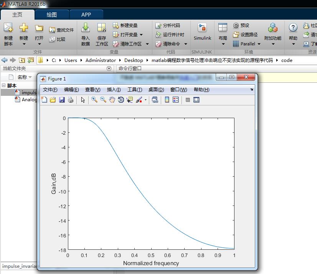Click the browse for folder icon

31,60
